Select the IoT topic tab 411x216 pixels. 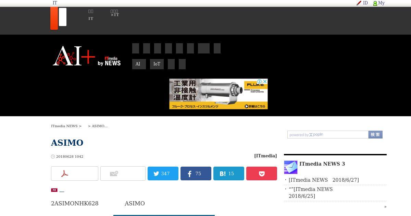tap(157, 64)
